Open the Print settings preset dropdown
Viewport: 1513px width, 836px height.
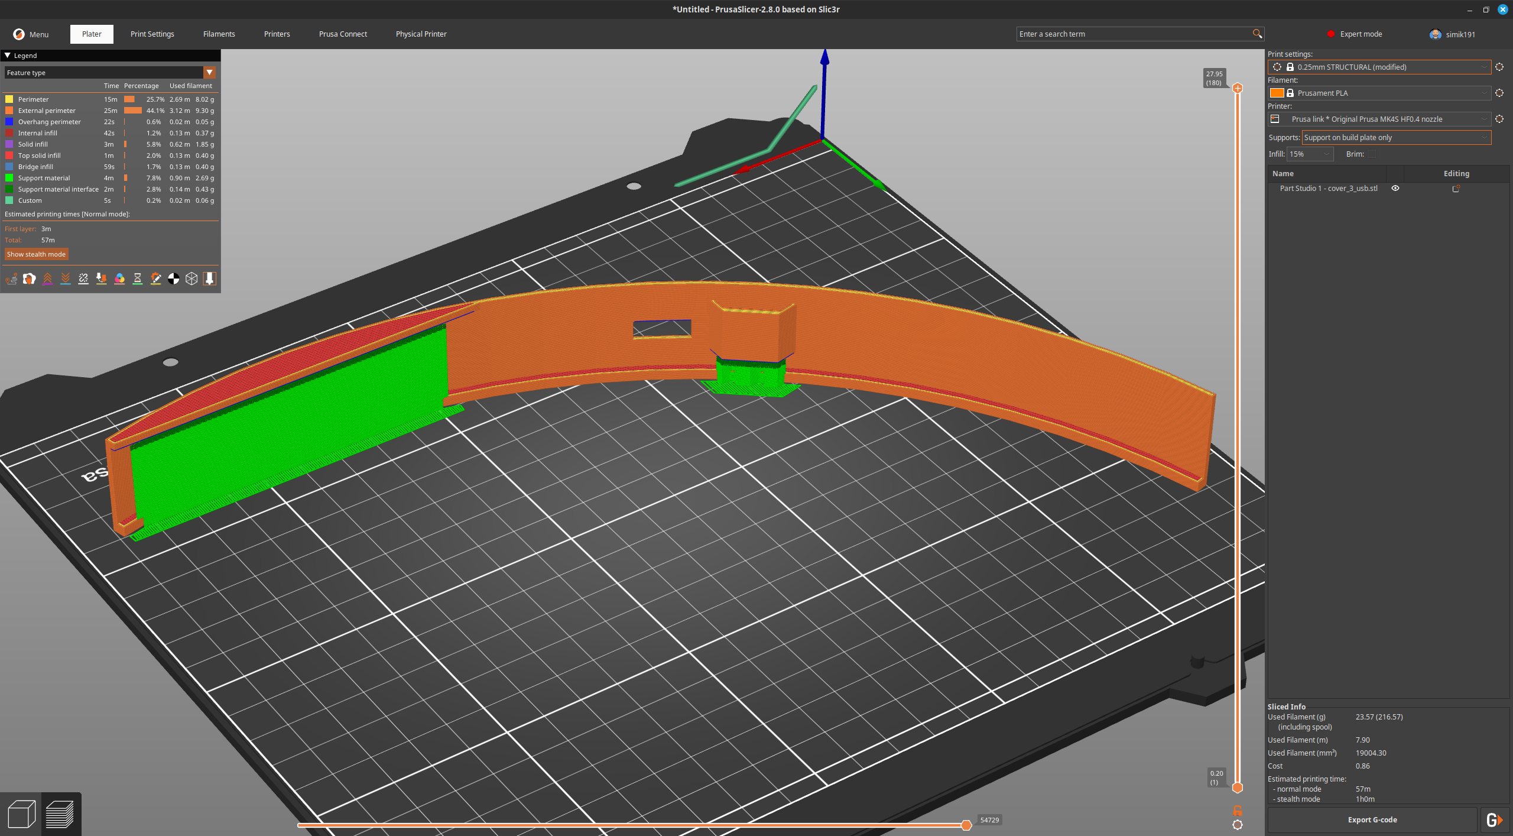coord(1380,67)
